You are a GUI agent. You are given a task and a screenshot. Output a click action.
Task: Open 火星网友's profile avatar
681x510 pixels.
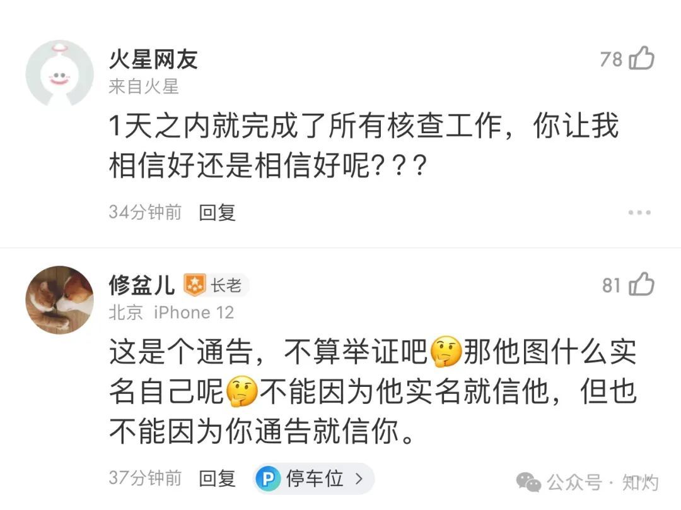(59, 73)
